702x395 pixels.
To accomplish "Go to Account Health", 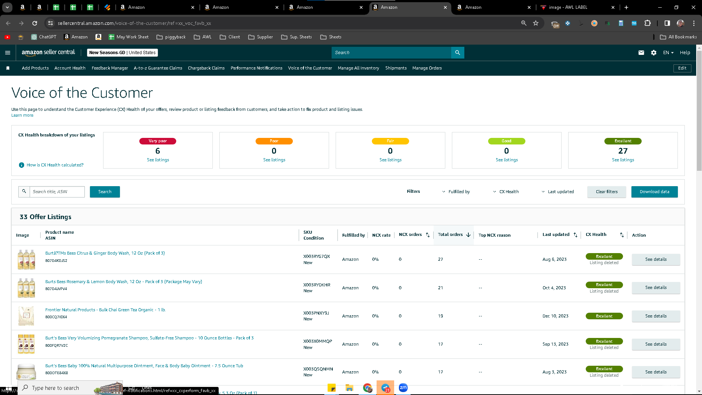I will coord(70,68).
